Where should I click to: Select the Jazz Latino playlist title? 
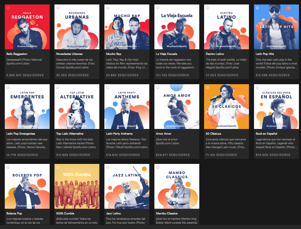coord(113,214)
